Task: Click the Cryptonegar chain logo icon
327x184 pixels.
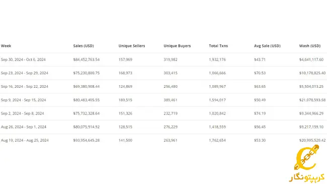Action: (306, 158)
